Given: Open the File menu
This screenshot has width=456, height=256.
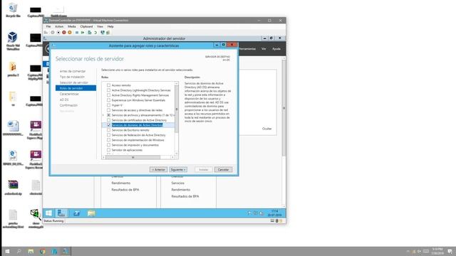Looking at the screenshot, I should pyautogui.click(x=48, y=26).
